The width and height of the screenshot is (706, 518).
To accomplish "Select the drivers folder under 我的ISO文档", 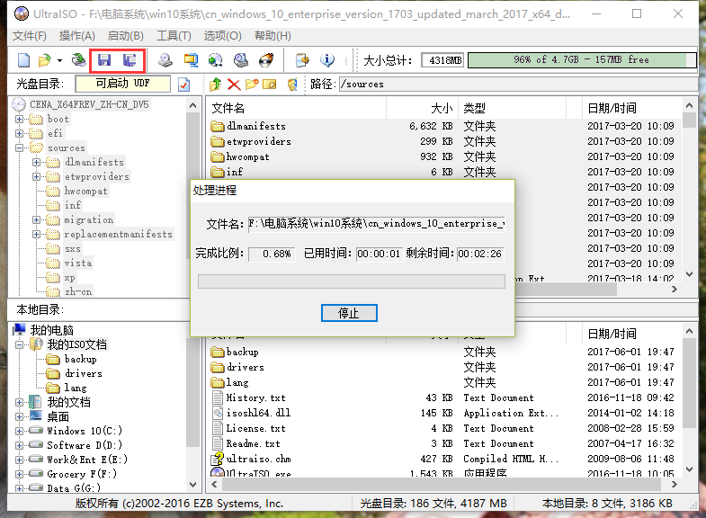I will pos(84,373).
